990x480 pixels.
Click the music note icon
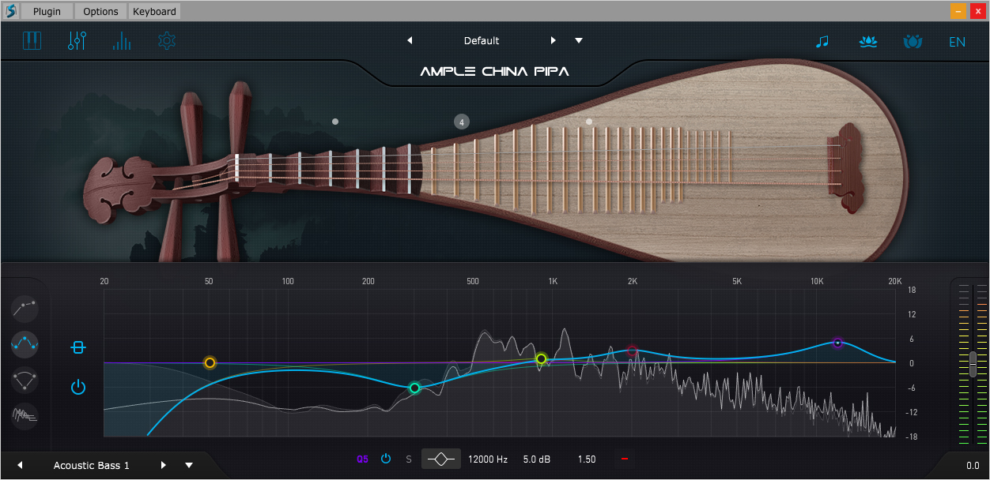tap(822, 41)
